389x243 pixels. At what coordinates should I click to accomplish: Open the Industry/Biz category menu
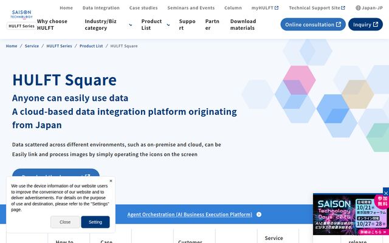[x=108, y=24]
